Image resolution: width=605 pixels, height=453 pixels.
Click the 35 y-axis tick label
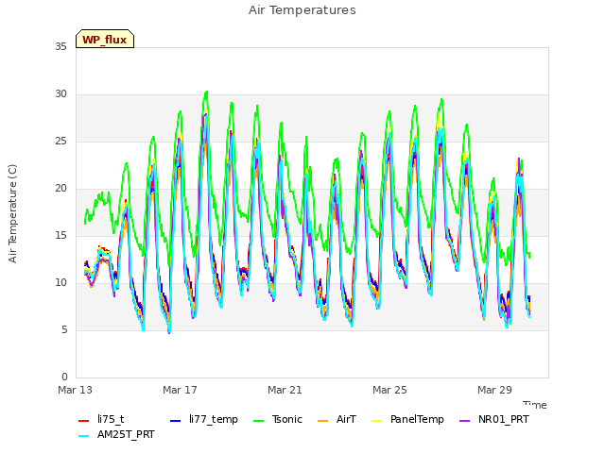tap(60, 47)
